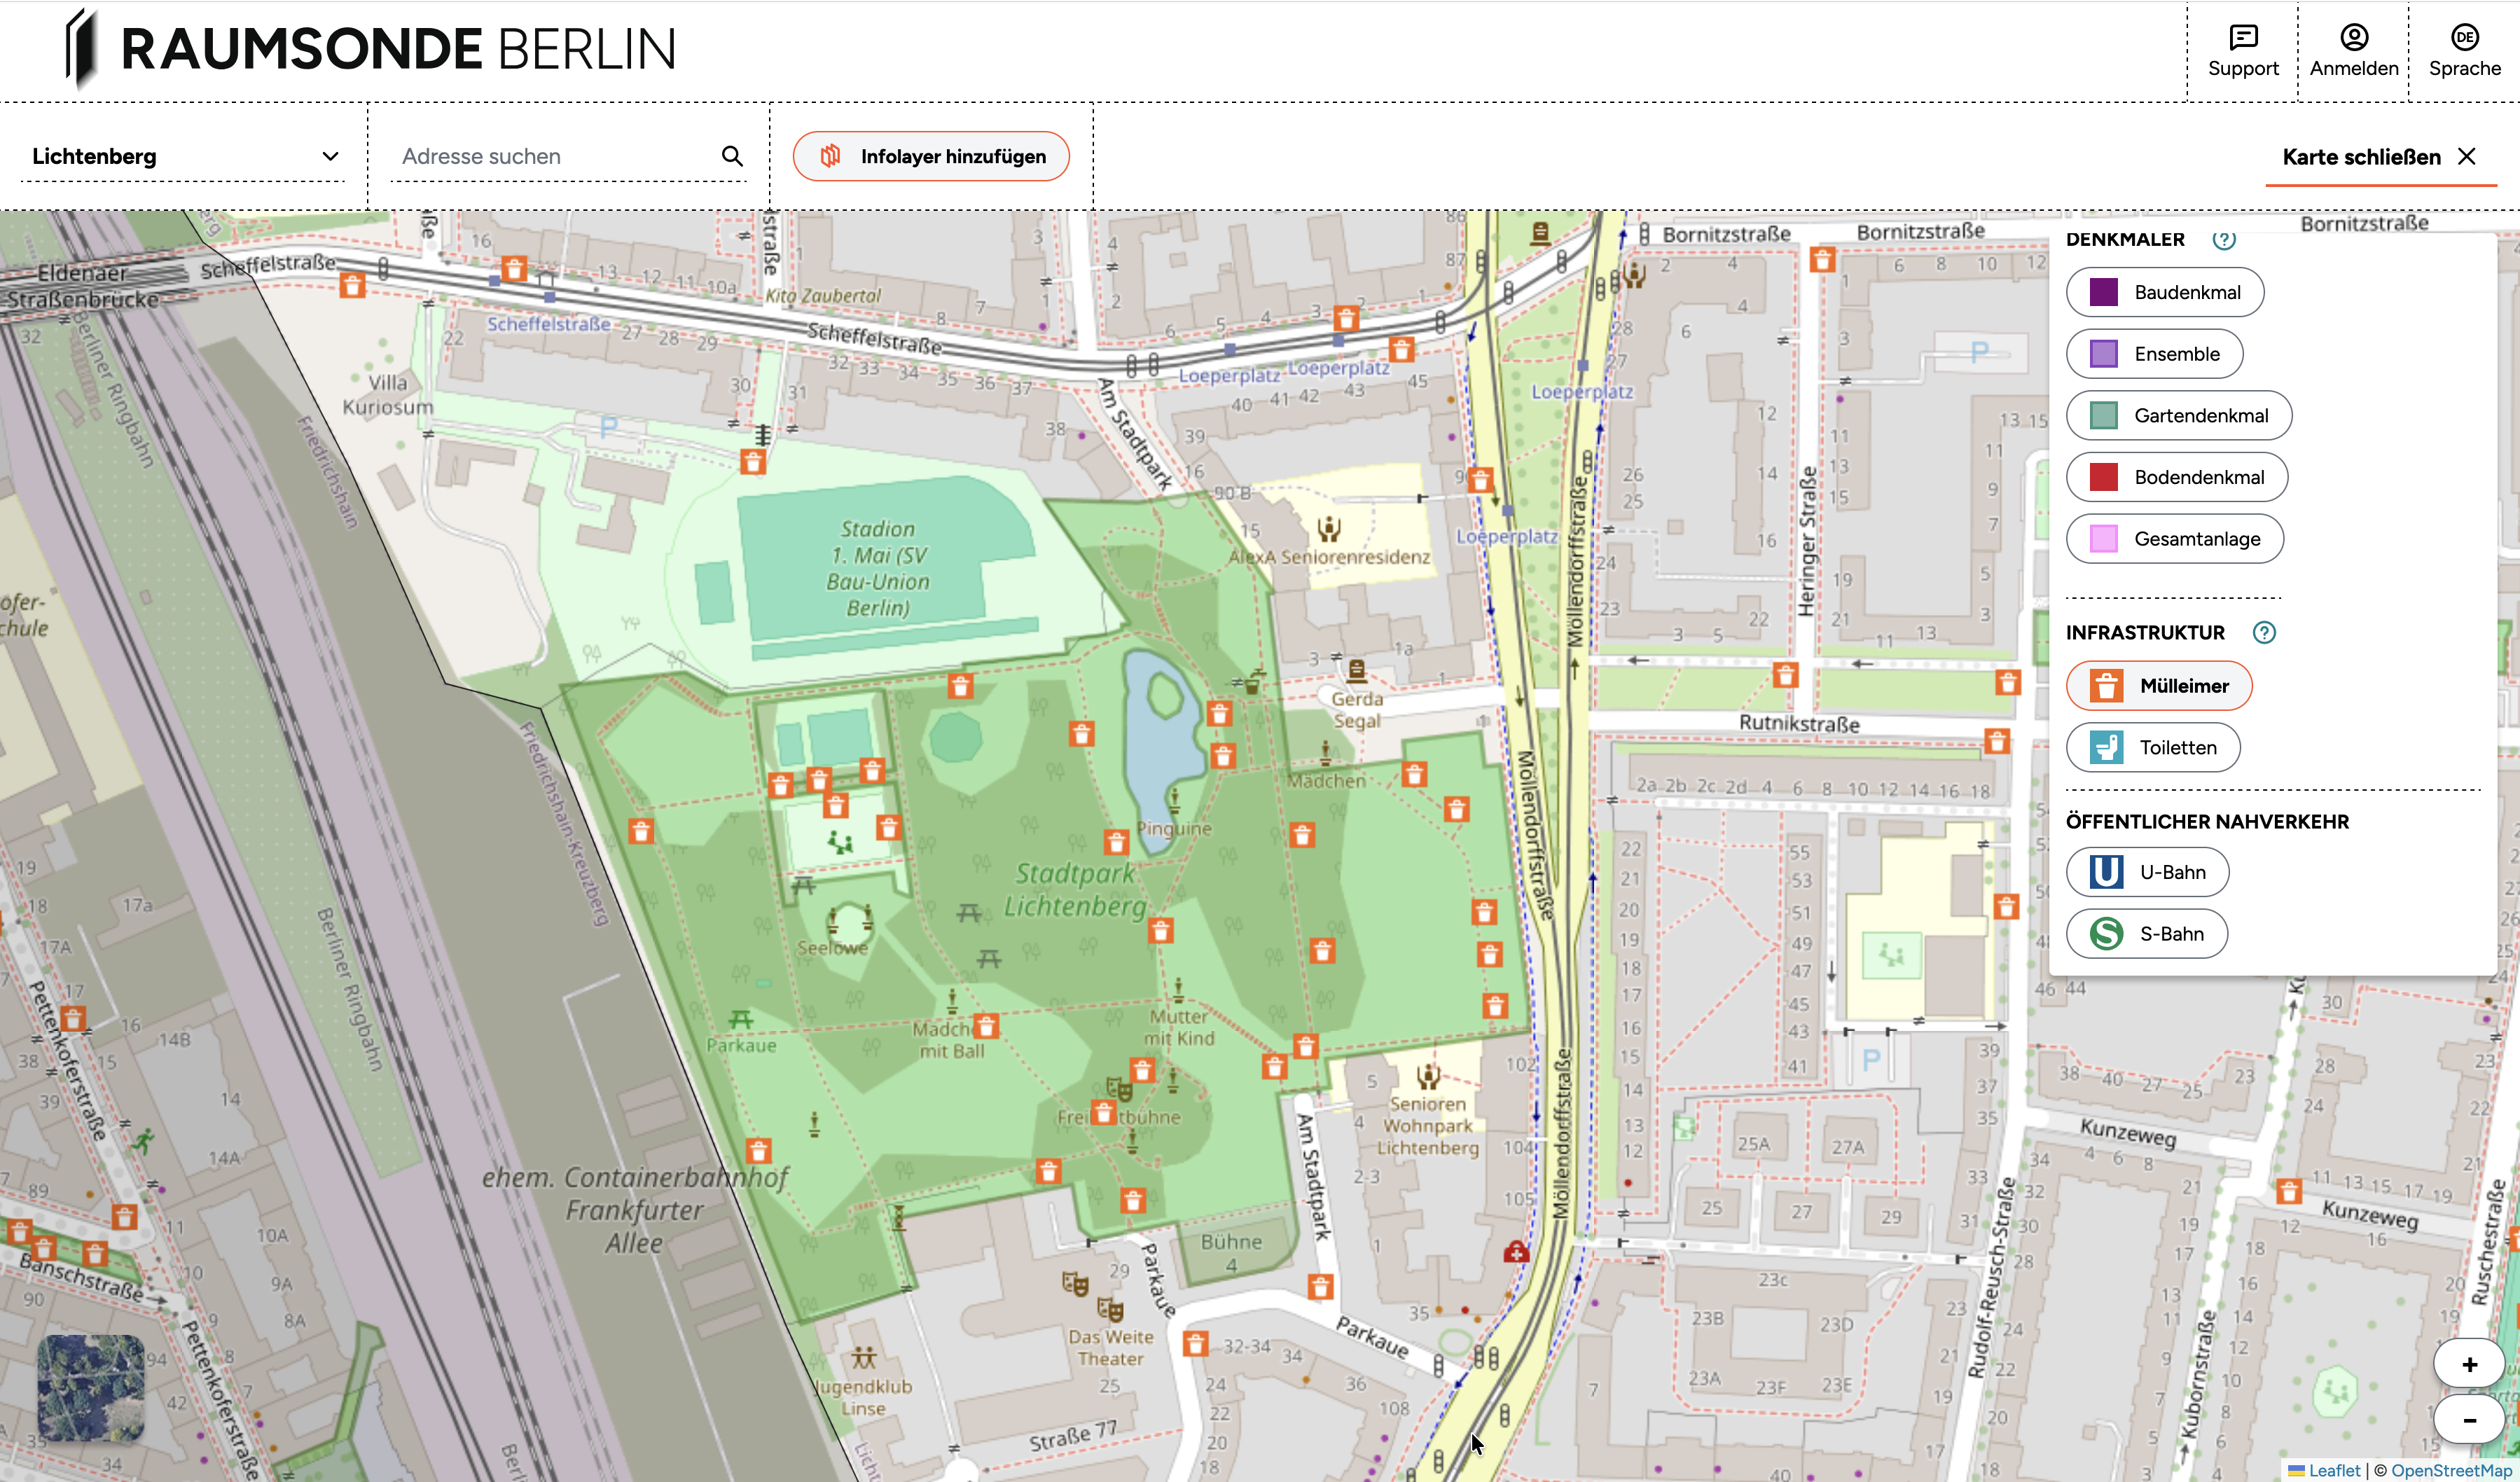Screen dimensions: 2520x1482
Task: Toggle the U-Bahn layer
Action: click(2147, 872)
